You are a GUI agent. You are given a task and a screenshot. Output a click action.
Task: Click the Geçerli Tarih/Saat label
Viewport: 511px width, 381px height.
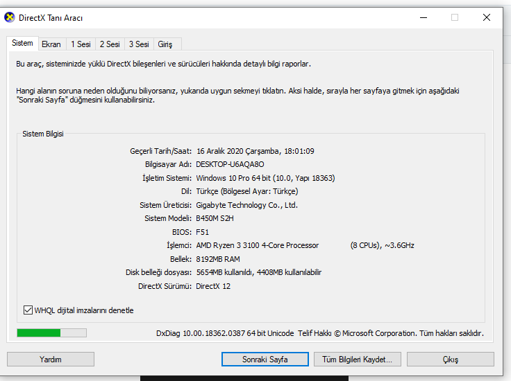(160, 151)
